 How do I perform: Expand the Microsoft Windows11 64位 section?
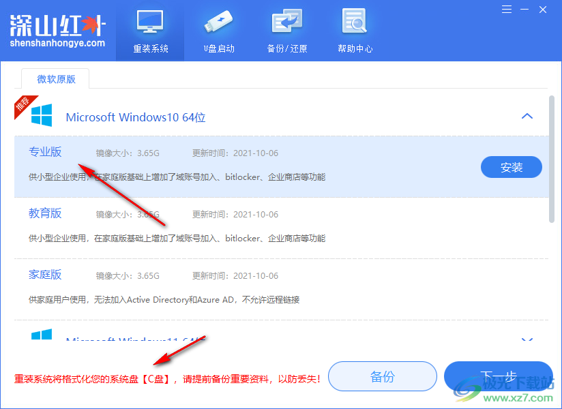click(527, 340)
